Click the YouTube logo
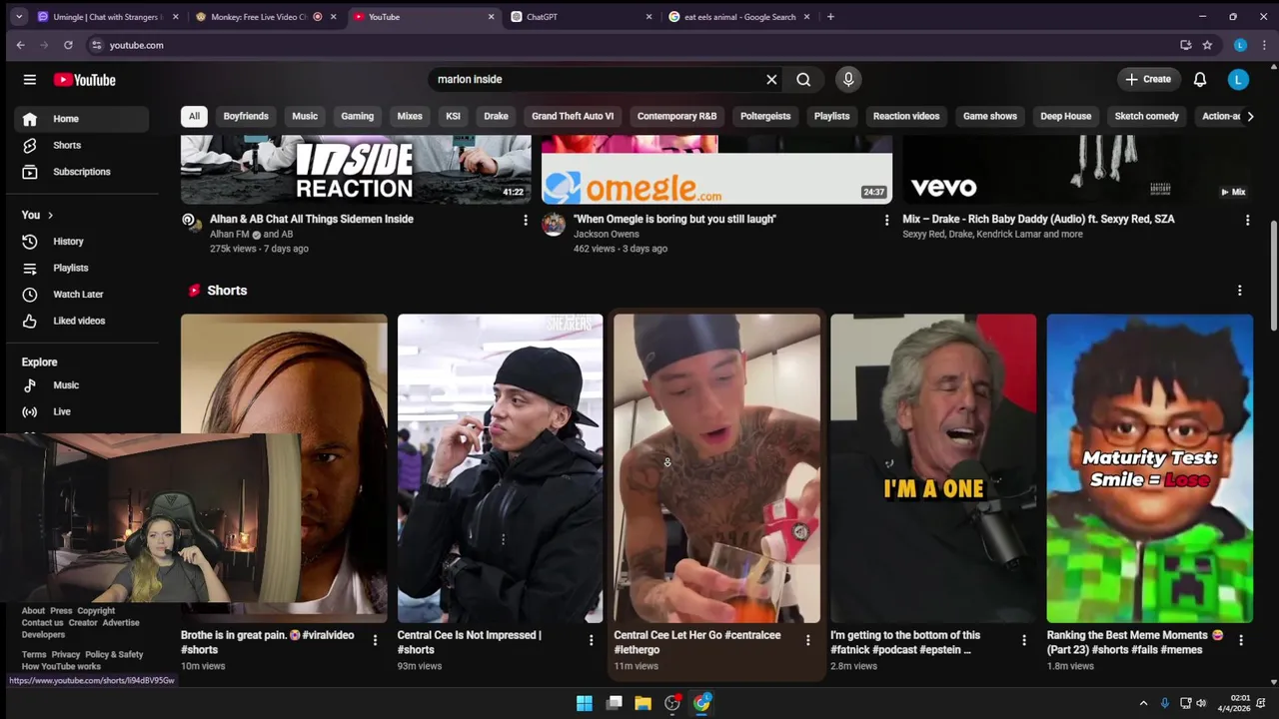The height and width of the screenshot is (719, 1279). coord(85,80)
